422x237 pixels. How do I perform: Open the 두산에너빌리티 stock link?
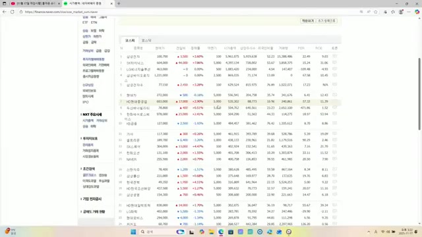(138, 108)
